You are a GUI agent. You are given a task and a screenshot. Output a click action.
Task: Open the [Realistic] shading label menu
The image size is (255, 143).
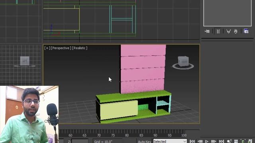[x=80, y=48]
